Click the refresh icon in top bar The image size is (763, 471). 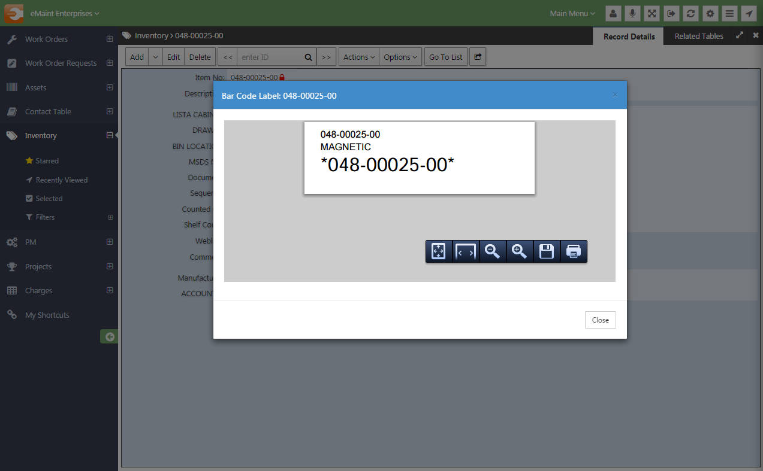(x=690, y=13)
